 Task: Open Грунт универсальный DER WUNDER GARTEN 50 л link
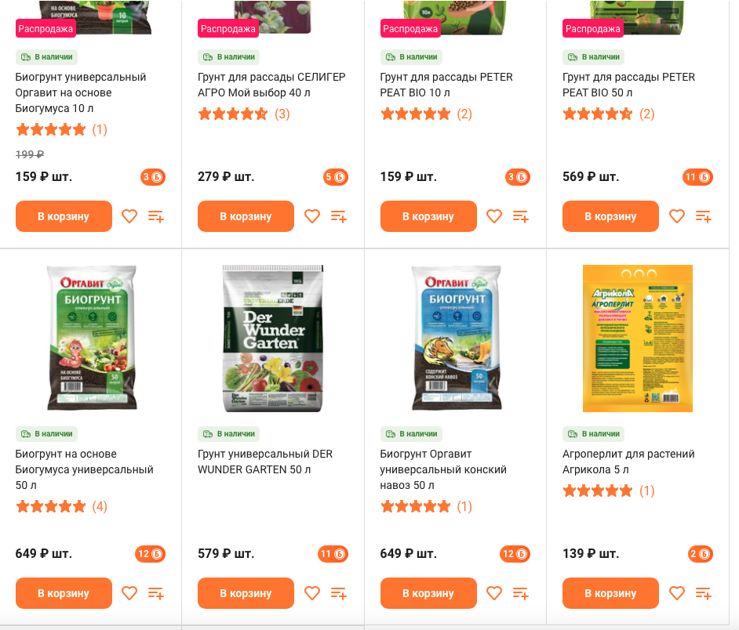point(265,462)
